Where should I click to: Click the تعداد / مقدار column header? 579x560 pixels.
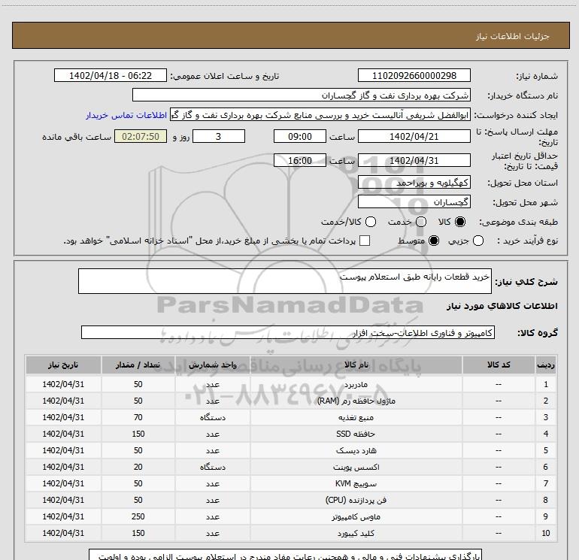tap(138, 365)
